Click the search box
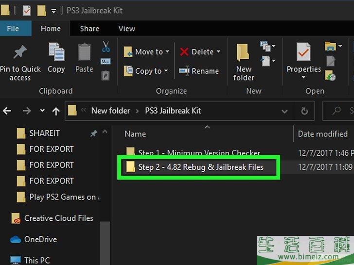 pyautogui.click(x=338, y=111)
